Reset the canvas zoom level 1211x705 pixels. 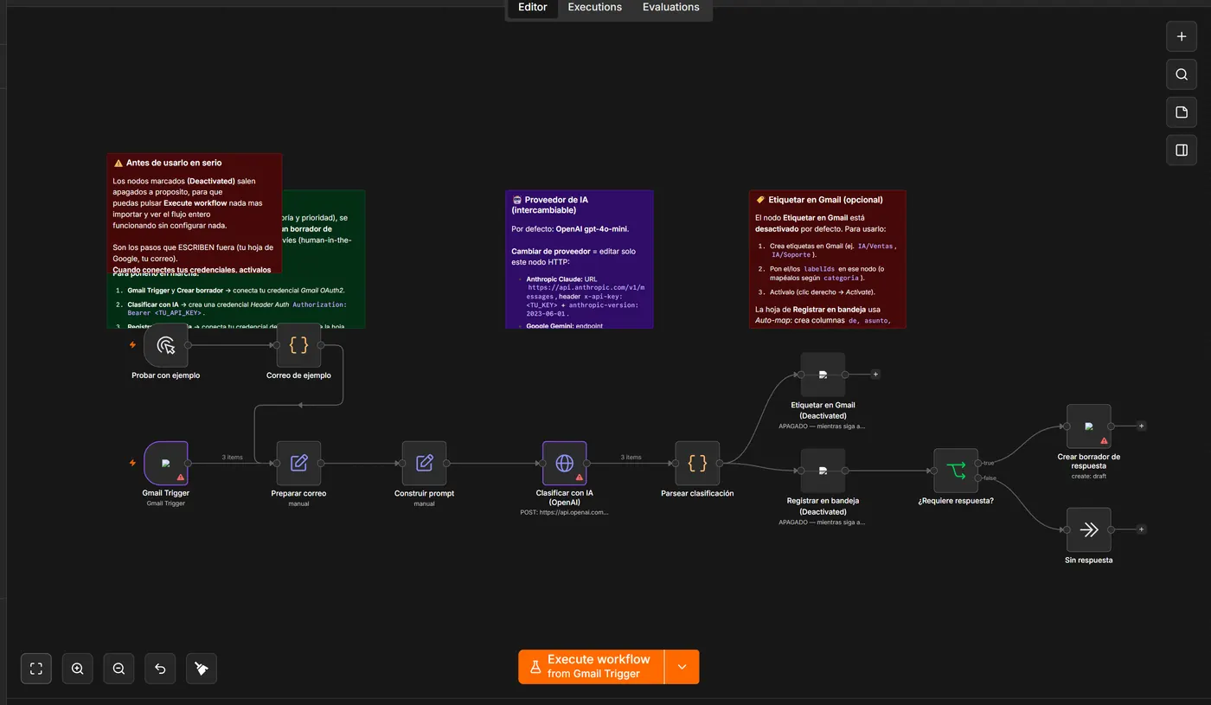[x=160, y=669]
